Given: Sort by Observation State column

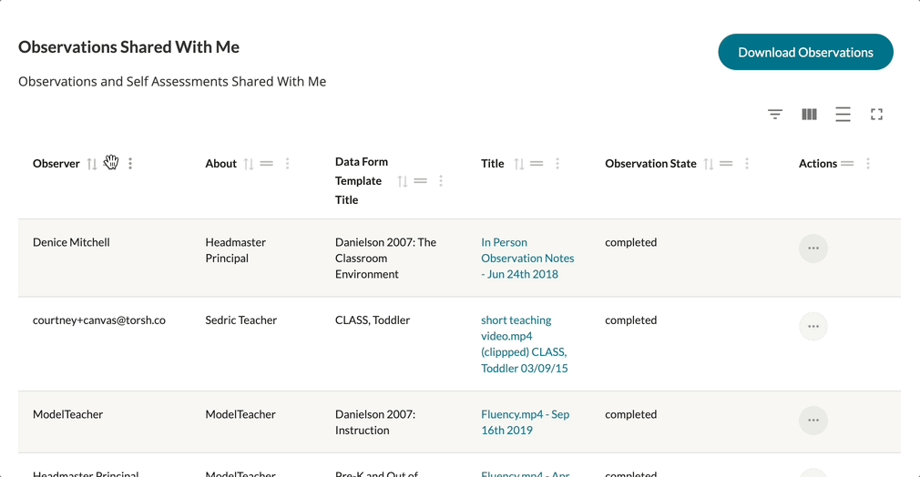Looking at the screenshot, I should pos(709,164).
